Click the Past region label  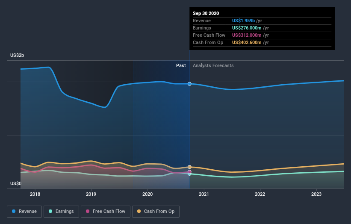[x=181, y=65]
